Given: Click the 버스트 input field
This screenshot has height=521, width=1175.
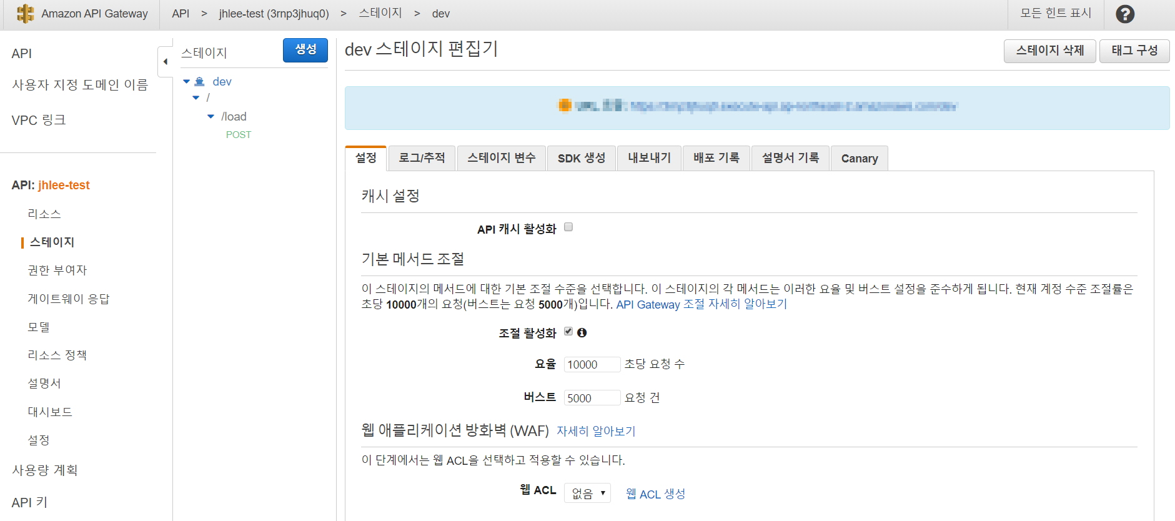Looking at the screenshot, I should click(592, 398).
